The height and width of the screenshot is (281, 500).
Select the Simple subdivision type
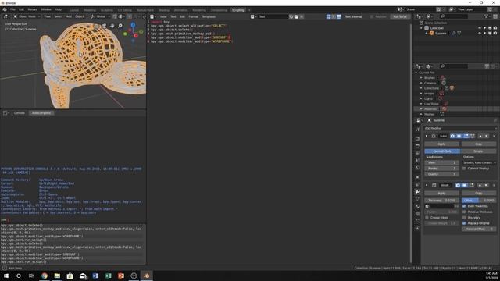pyautogui.click(x=478, y=151)
